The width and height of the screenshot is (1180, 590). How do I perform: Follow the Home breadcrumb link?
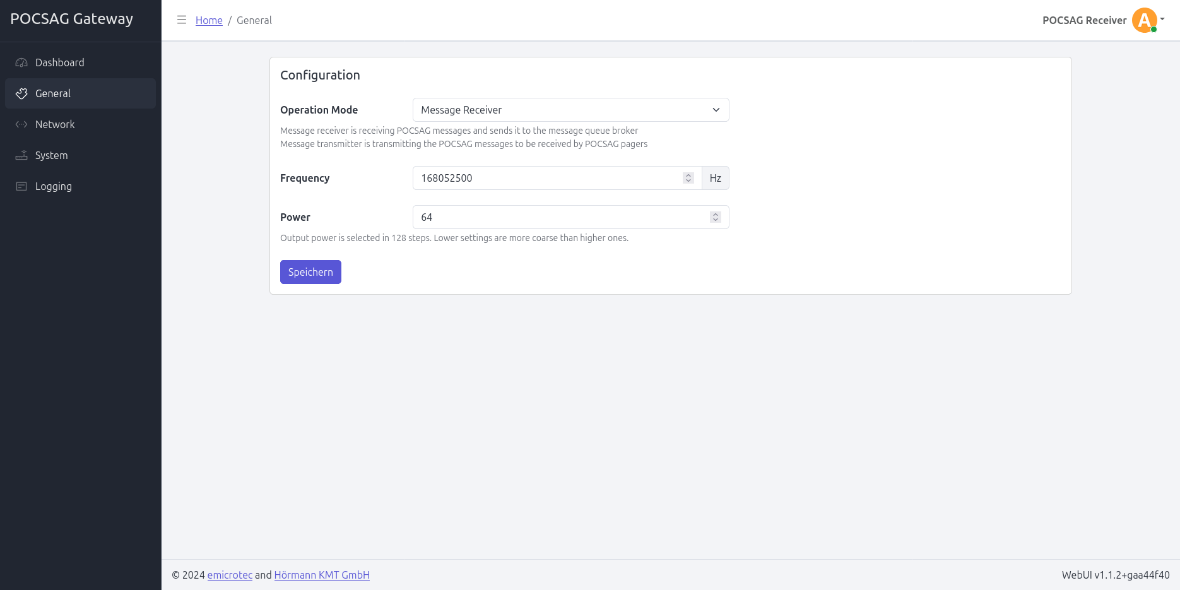[x=209, y=20]
